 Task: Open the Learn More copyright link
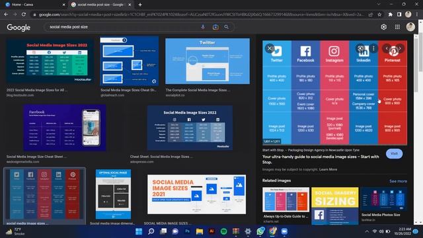pos(328,169)
